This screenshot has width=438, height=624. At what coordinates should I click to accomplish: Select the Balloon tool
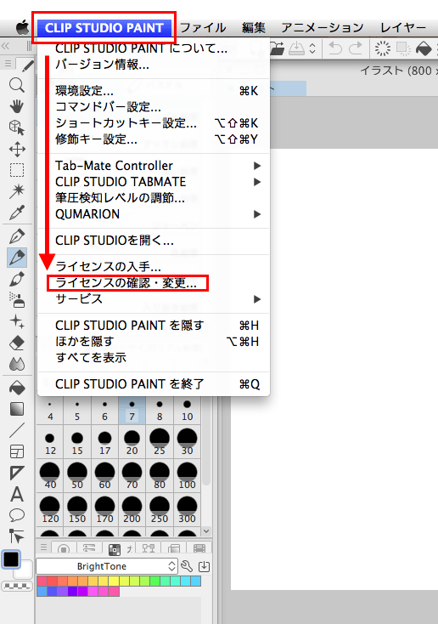[x=17, y=515]
